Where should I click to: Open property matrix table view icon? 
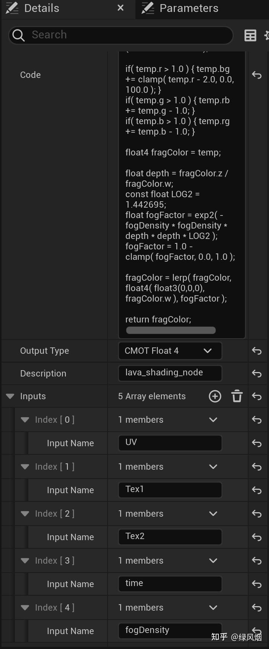tap(250, 35)
